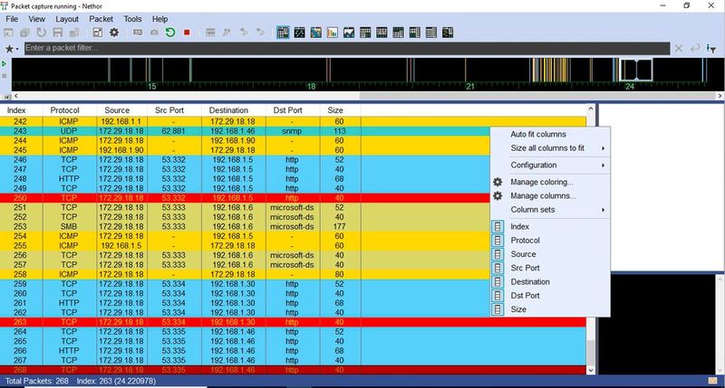Toggle the Src Port column visibility

point(525,268)
